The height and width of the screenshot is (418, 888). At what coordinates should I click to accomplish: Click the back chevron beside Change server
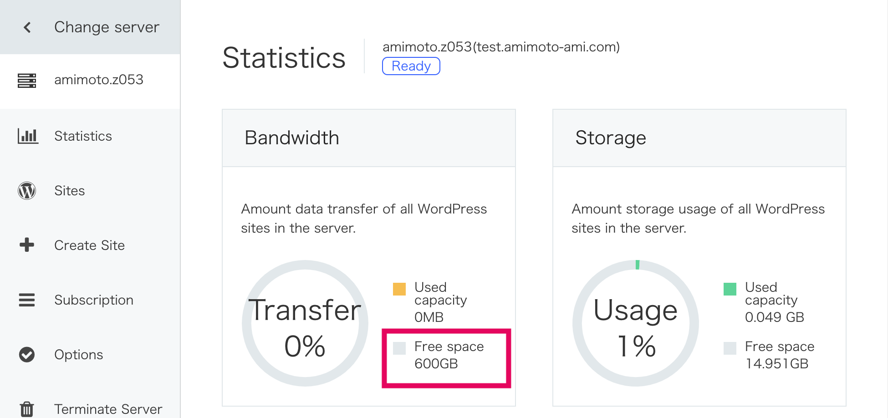click(x=27, y=27)
